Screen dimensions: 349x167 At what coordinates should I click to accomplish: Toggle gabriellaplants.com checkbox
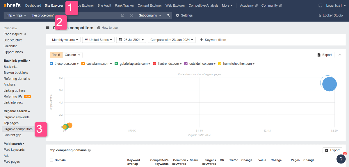coord(116,63)
